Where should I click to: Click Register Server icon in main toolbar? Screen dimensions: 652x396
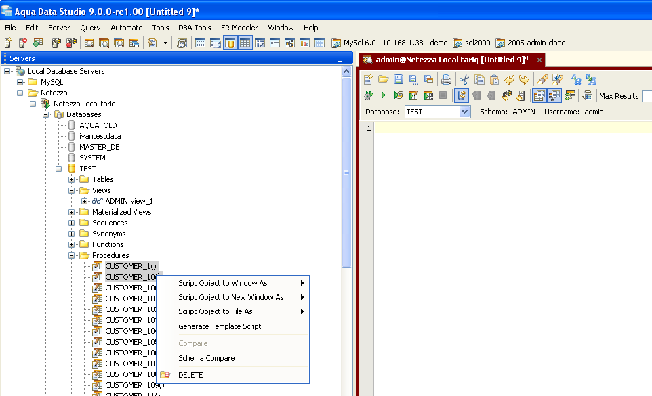click(8, 43)
